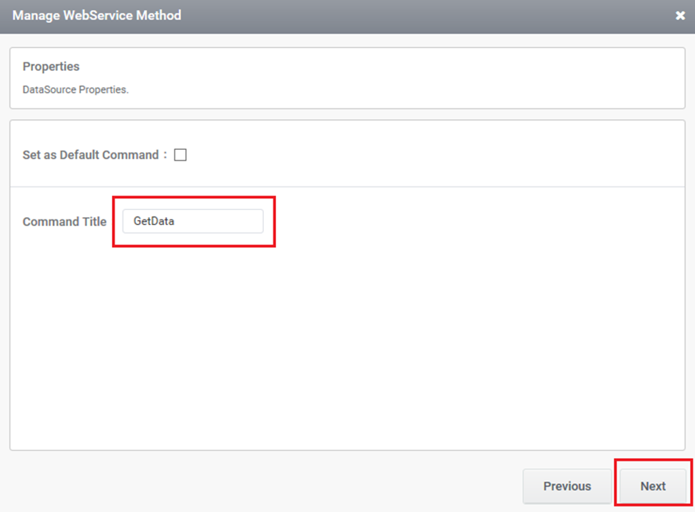
Task: Dismiss dialog using the X icon
Action: (680, 16)
